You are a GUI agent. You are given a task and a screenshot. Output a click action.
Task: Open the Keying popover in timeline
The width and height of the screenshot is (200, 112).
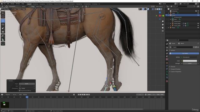(x=15, y=95)
